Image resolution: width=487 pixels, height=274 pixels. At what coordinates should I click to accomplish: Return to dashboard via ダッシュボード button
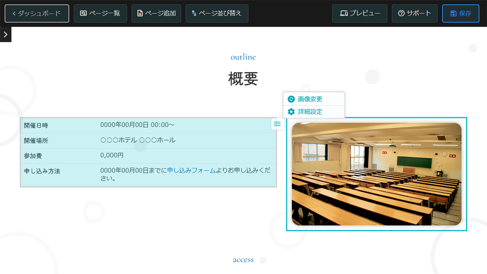(37, 13)
